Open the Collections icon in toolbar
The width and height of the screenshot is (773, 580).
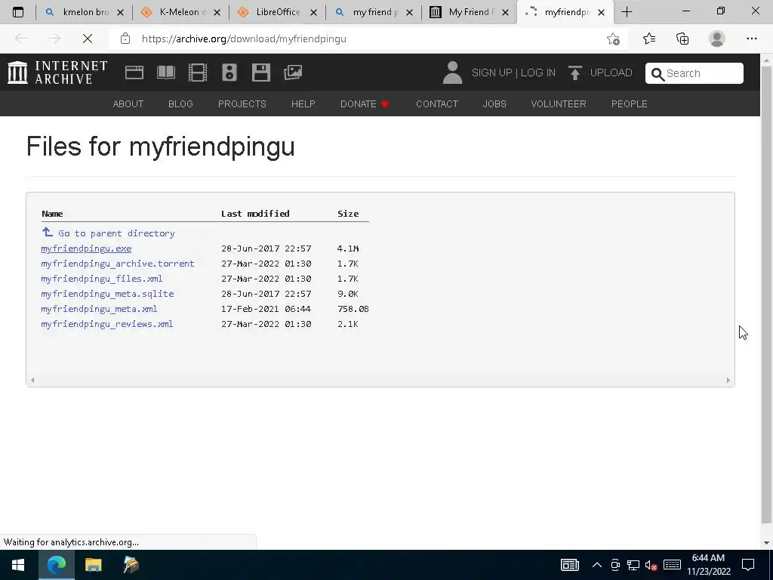click(682, 39)
